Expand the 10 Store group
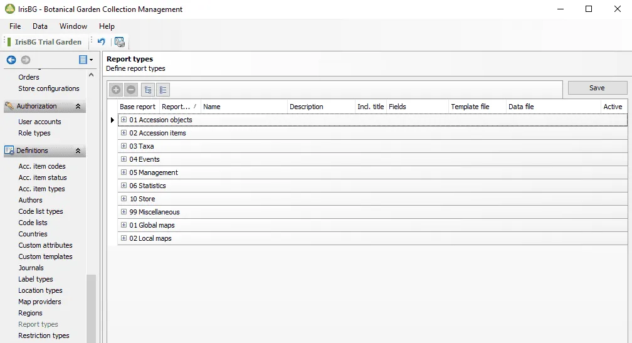Viewport: 632px width, 343px height. click(x=124, y=199)
